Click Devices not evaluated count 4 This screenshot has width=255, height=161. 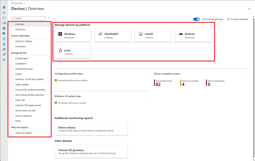click(183, 84)
